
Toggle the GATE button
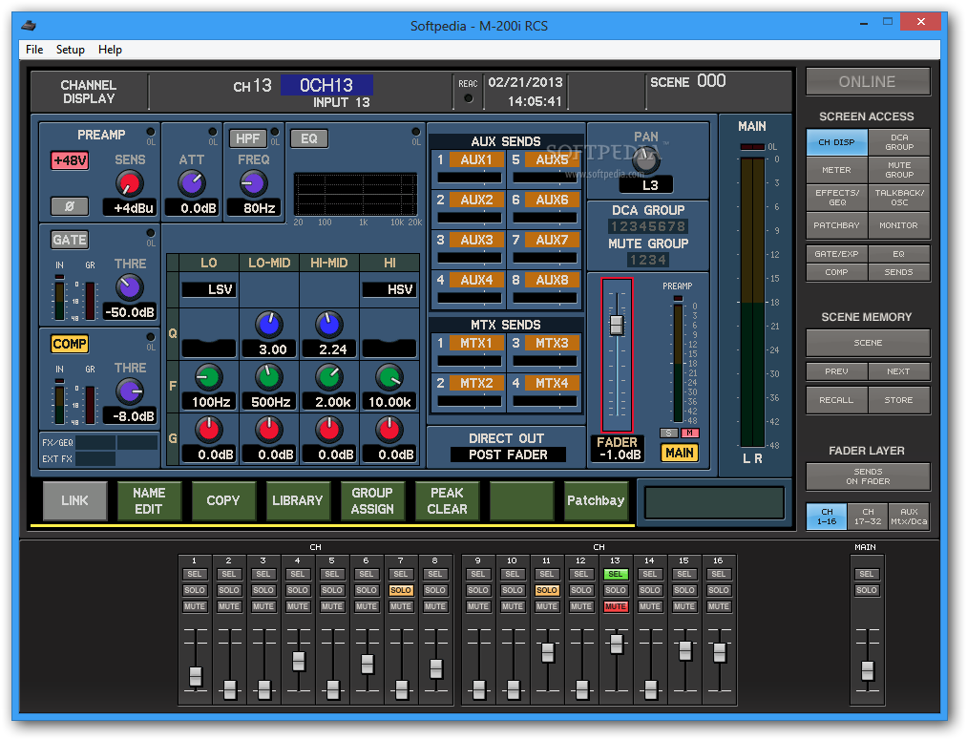pos(70,240)
